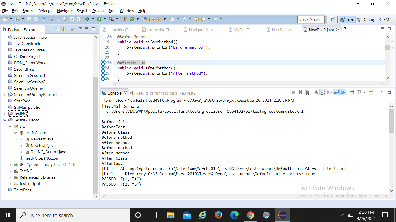Open the Refactor menu
396x222 pixels.
[x=46, y=11]
